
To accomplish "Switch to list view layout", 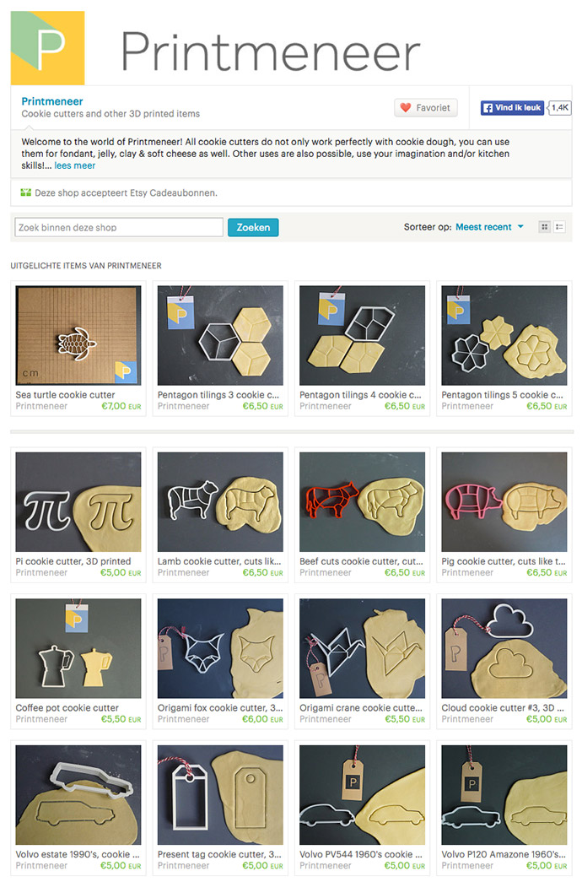I will 559,227.
